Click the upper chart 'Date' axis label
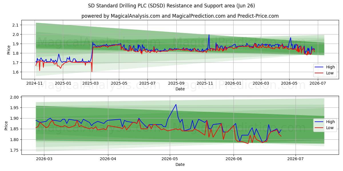 click(180, 89)
